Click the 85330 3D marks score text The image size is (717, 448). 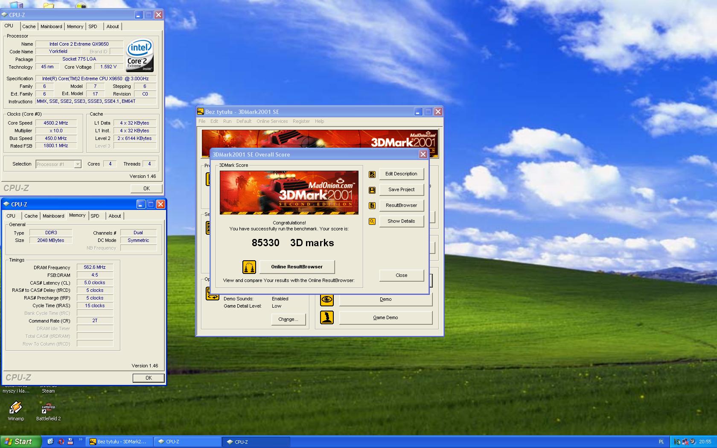(293, 243)
